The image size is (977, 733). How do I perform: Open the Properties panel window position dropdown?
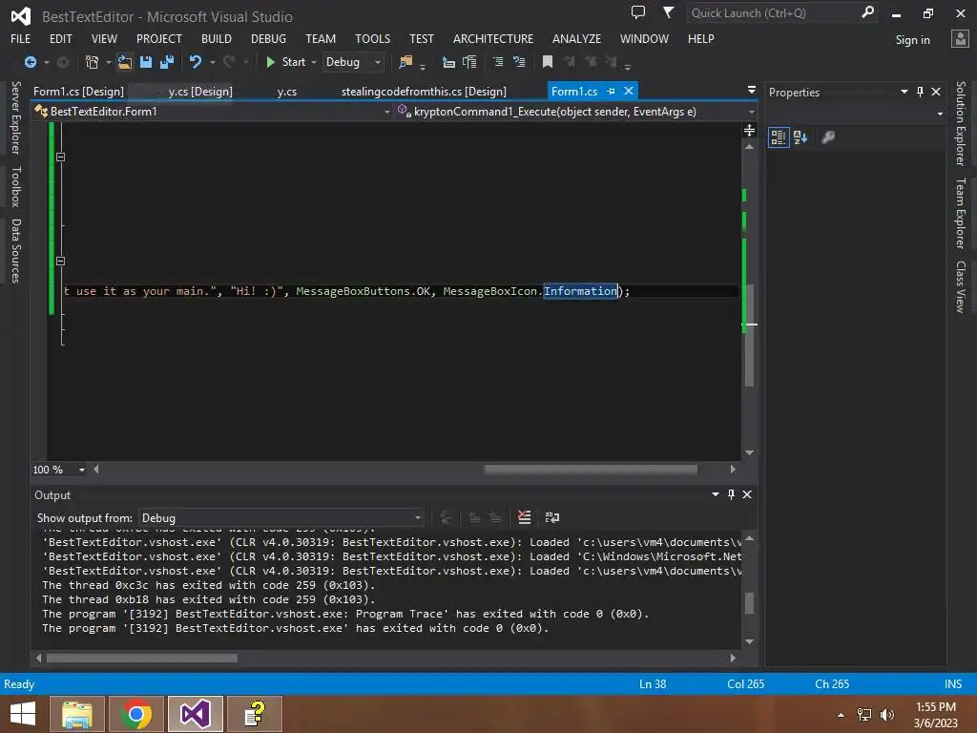[904, 92]
